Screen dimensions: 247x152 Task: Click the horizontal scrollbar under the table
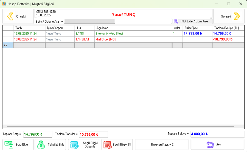pos(120,126)
